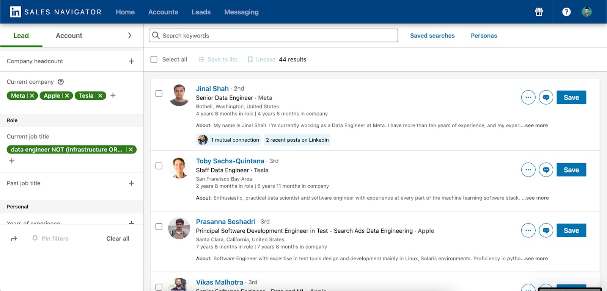This screenshot has height=291, width=607.
Task: Message Prasanna Seshadri via chat icon
Action: (546, 230)
